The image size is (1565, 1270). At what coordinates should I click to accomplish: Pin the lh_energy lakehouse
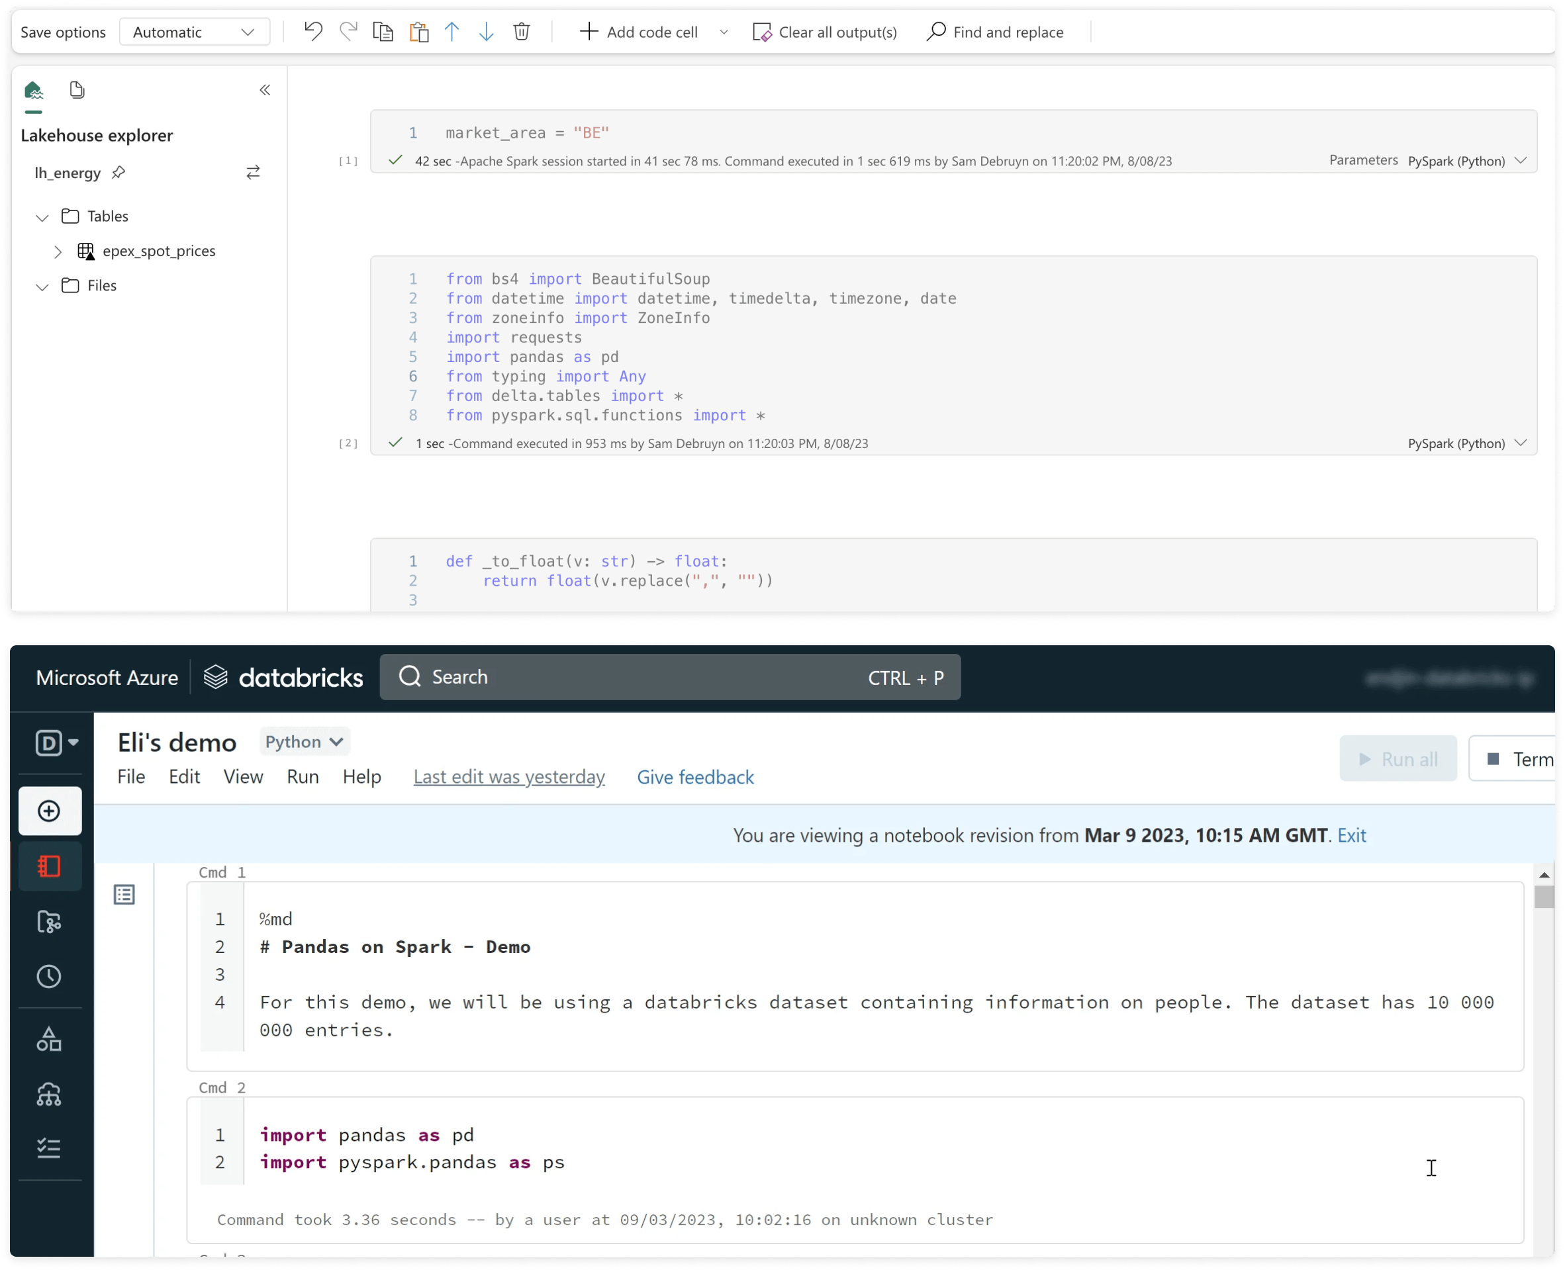pyautogui.click(x=119, y=173)
